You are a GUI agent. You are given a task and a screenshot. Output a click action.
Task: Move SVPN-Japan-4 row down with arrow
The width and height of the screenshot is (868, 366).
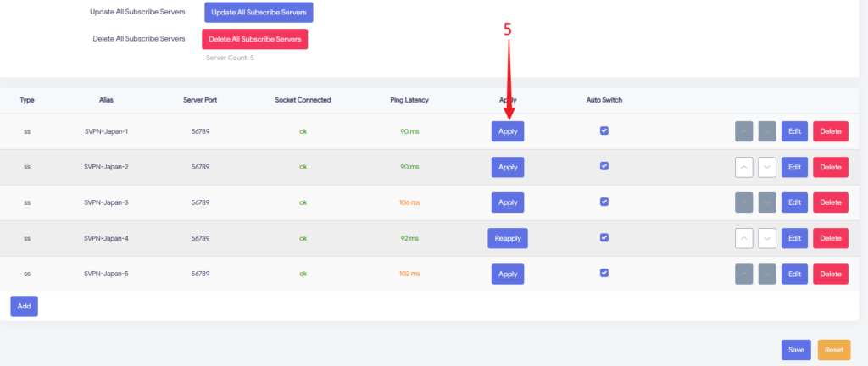tap(767, 238)
